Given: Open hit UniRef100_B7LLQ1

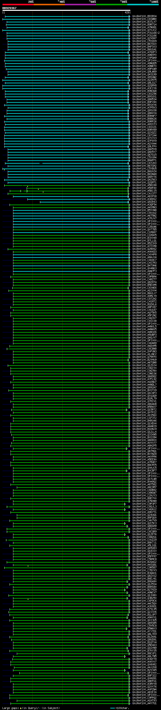Looking at the screenshot, I should (144, 241).
